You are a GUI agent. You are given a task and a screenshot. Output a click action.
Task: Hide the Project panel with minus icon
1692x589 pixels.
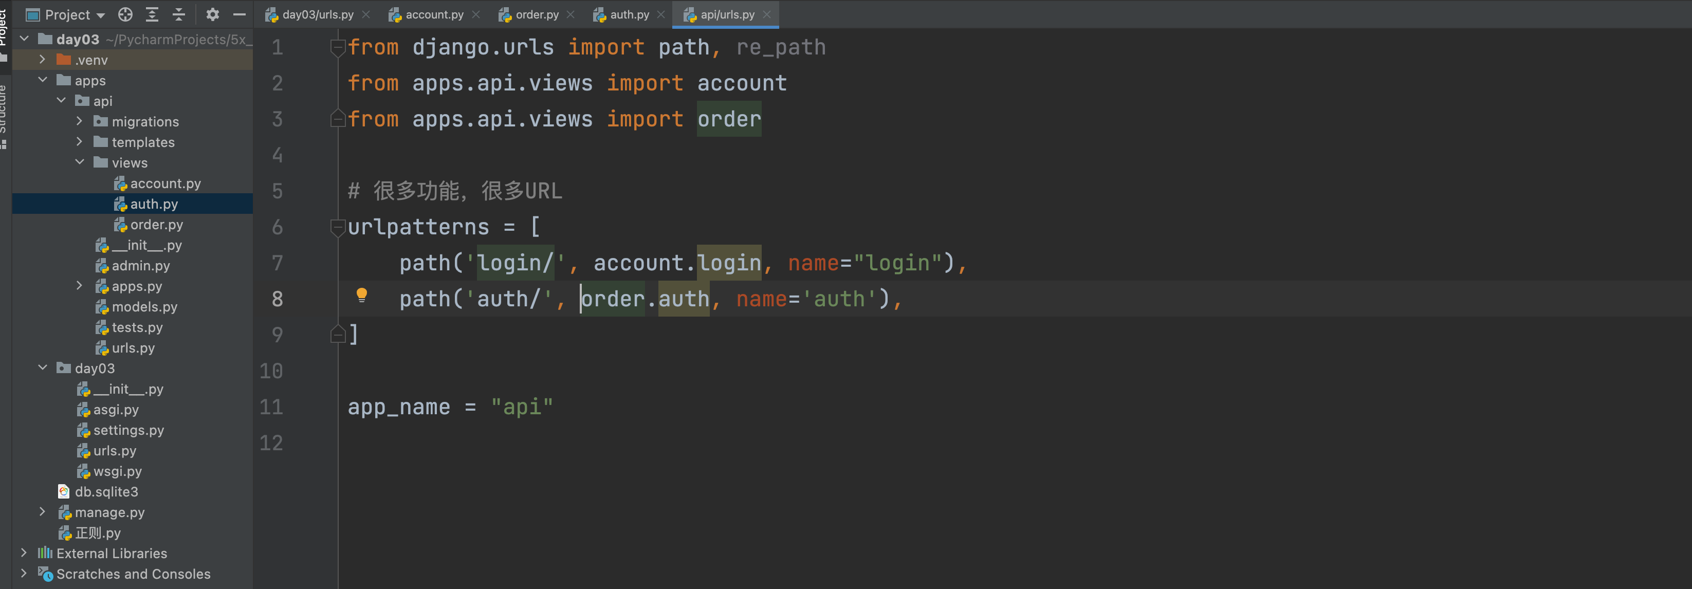click(x=239, y=14)
